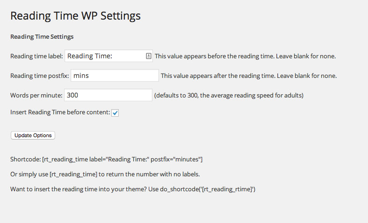Click the "defaults to 300" hint text

pos(229,95)
